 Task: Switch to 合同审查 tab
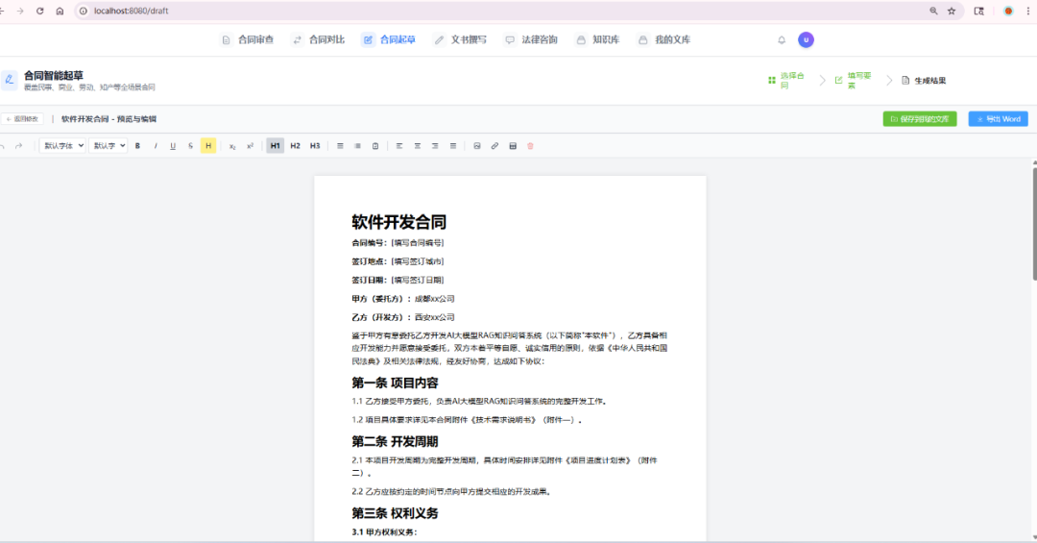click(248, 40)
